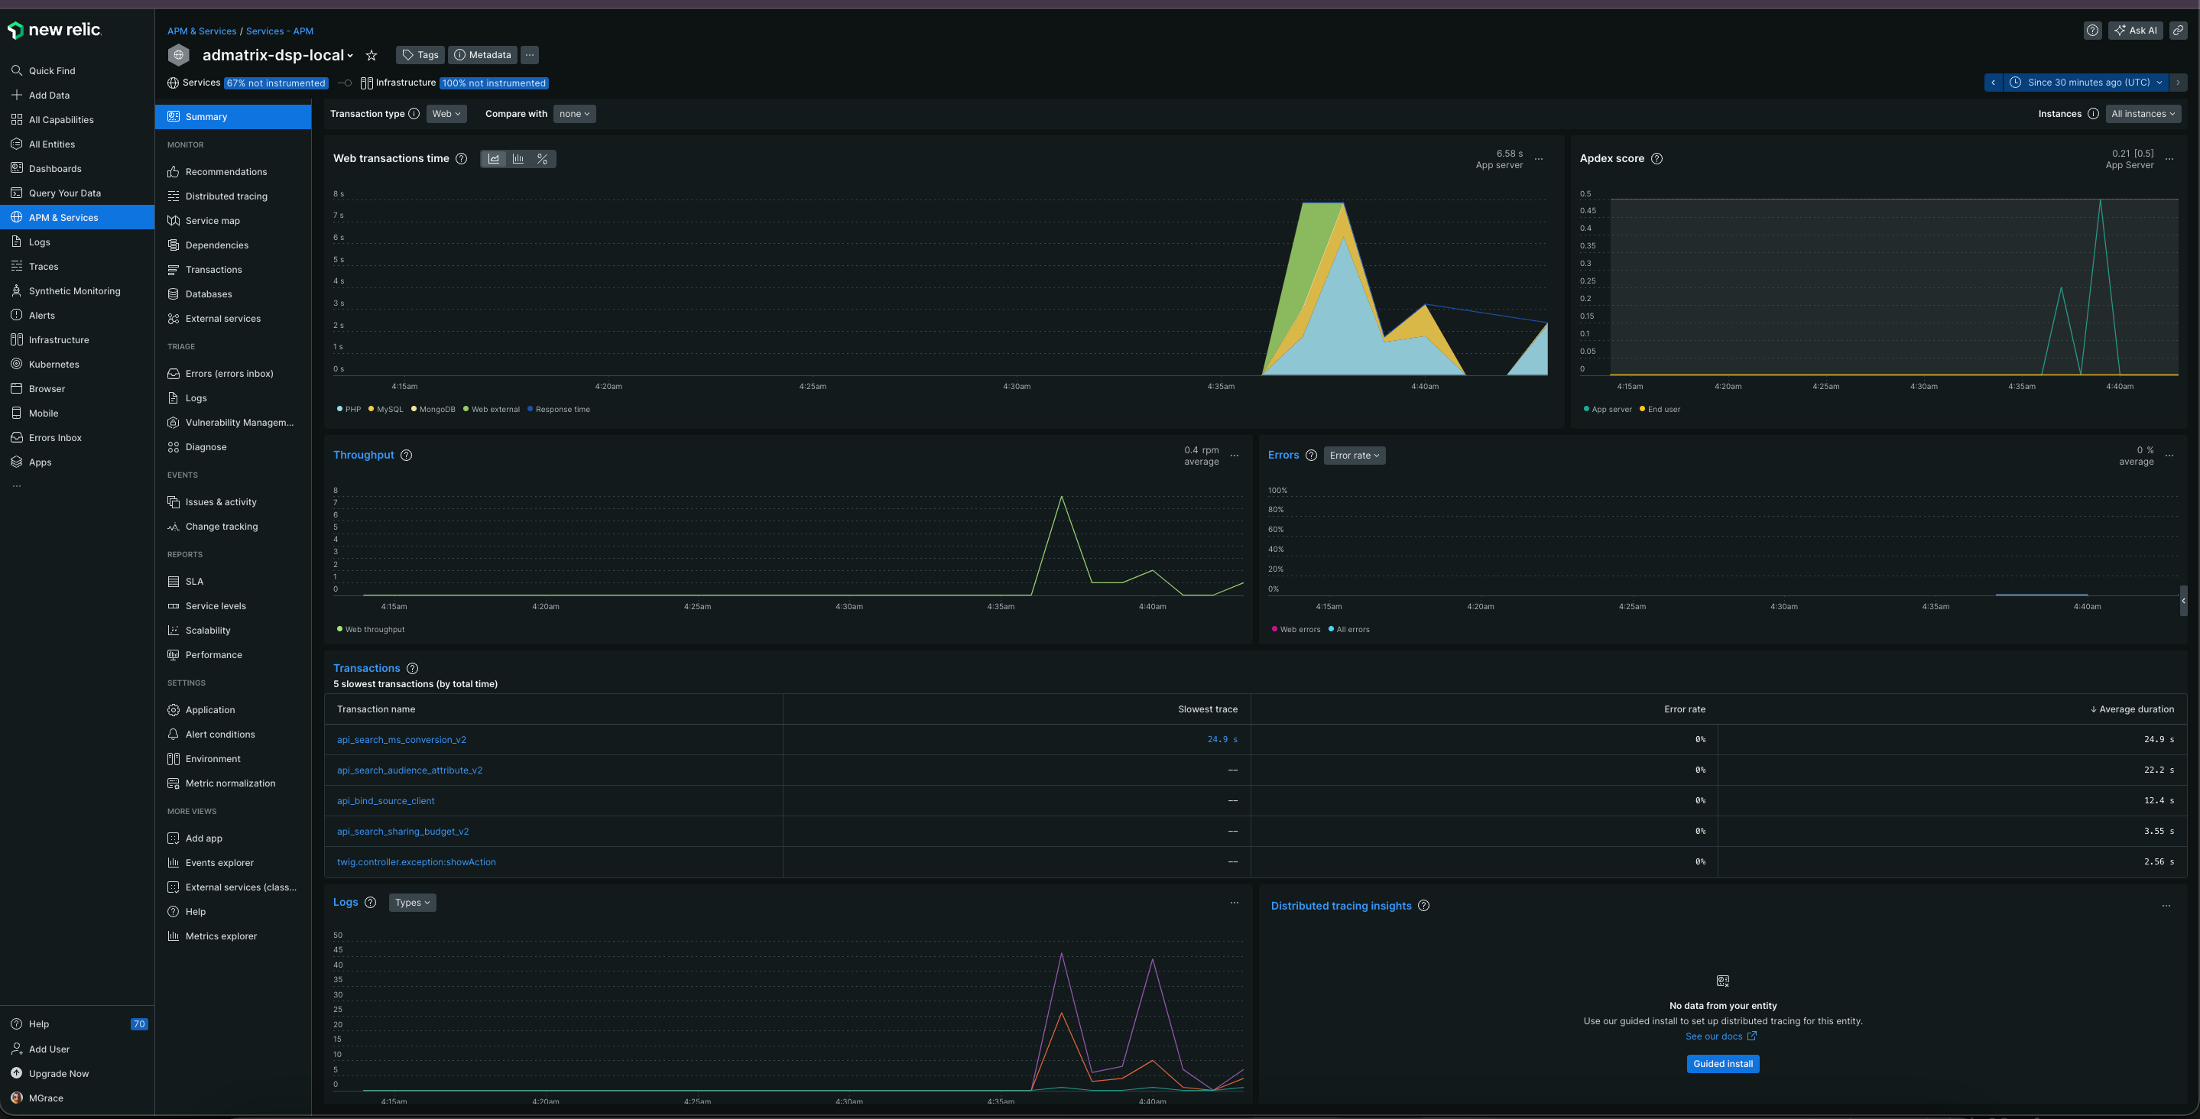Expand the Web transaction type dropdown
Screen dimensions: 2200x1119
443,114
